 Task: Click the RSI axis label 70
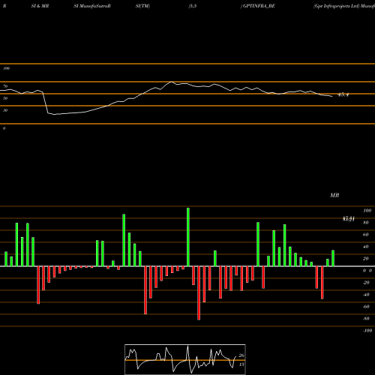pos(5,86)
